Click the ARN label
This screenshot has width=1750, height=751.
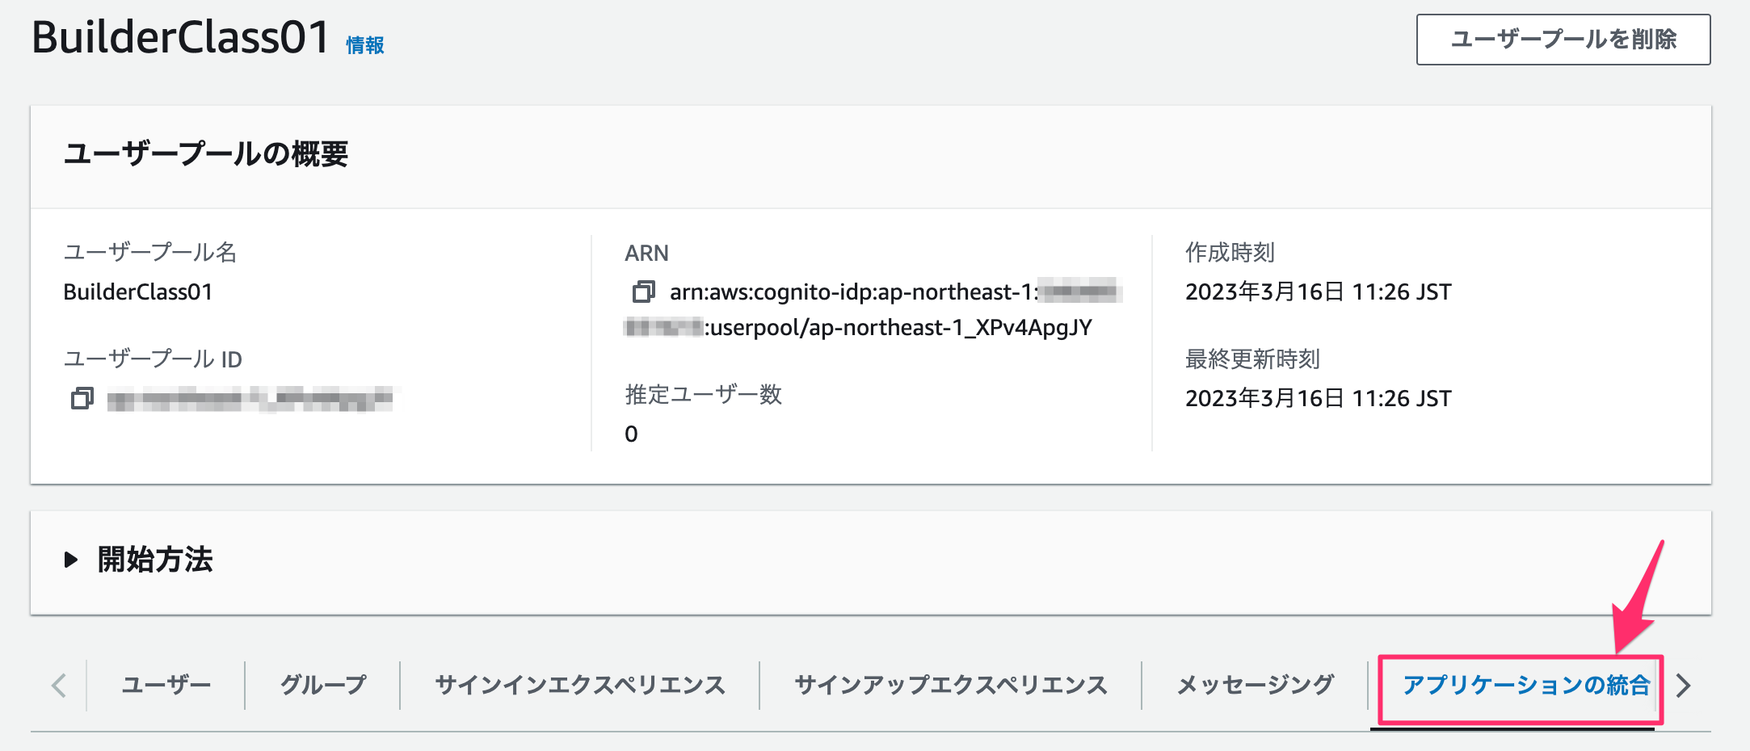[x=646, y=253]
